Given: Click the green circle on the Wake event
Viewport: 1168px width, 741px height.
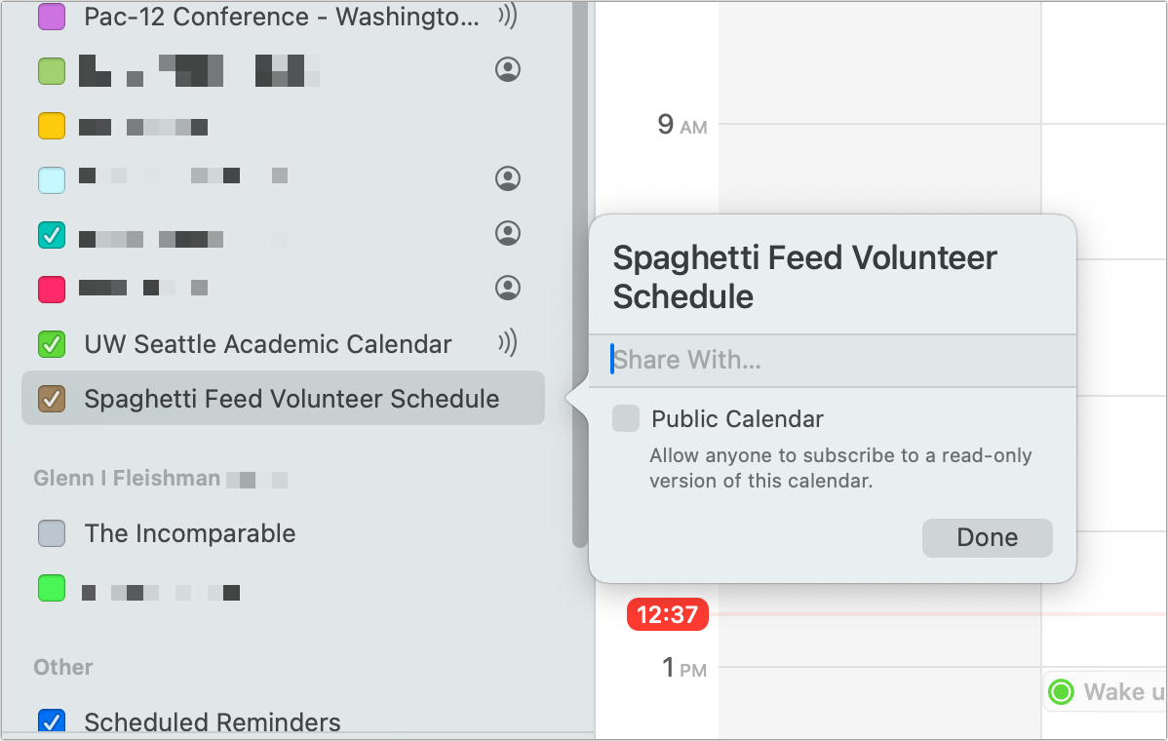Looking at the screenshot, I should tap(1061, 692).
